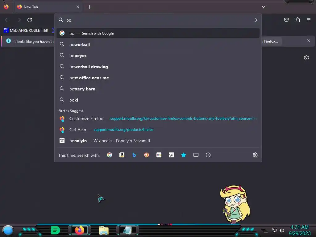
Task: Personalize New Tab with the gear icon
Action: (x=306, y=58)
